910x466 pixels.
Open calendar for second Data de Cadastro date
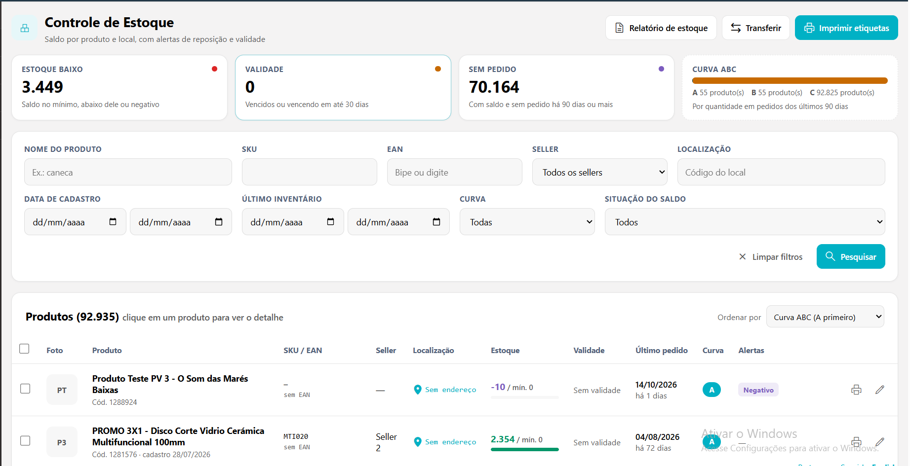pyautogui.click(x=219, y=222)
